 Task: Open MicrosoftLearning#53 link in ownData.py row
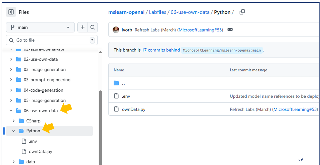click(295, 109)
